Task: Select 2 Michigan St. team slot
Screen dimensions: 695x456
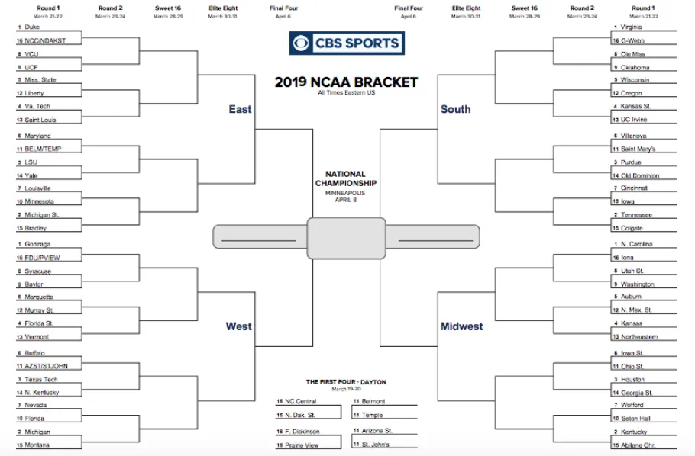Action: [49, 215]
